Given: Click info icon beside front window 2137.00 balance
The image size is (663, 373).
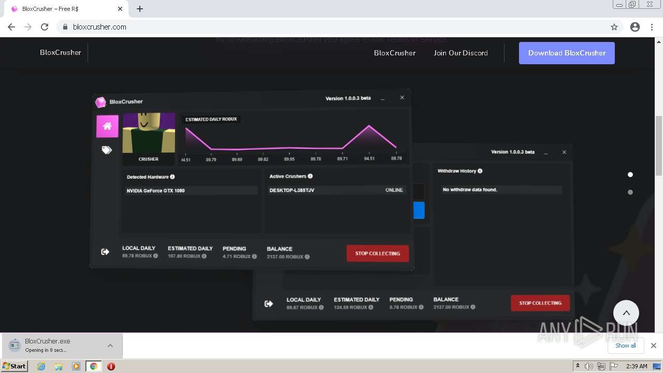Looking at the screenshot, I should click(307, 256).
